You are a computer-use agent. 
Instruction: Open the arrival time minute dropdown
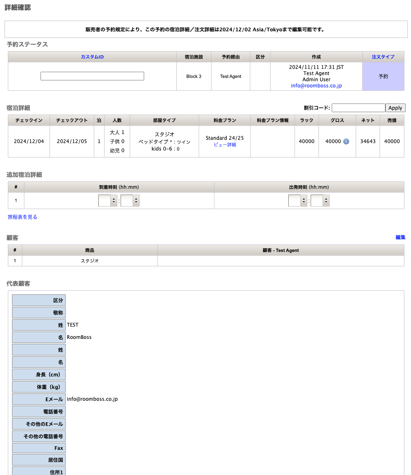[x=130, y=201]
